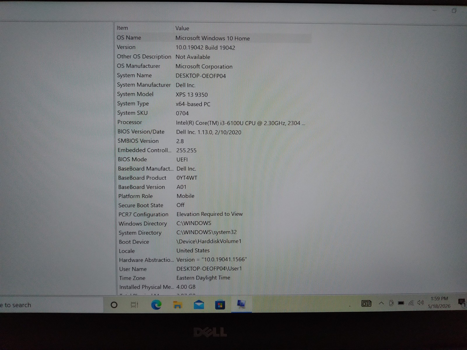Launch Microsoft Edge from the taskbar
The height and width of the screenshot is (350, 467).
pyautogui.click(x=156, y=305)
